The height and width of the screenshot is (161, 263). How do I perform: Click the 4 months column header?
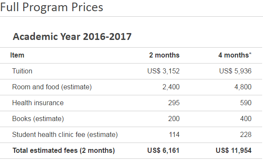point(233,55)
